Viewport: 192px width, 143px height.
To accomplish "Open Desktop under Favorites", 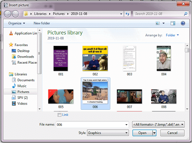I will pyautogui.click(x=23, y=51).
